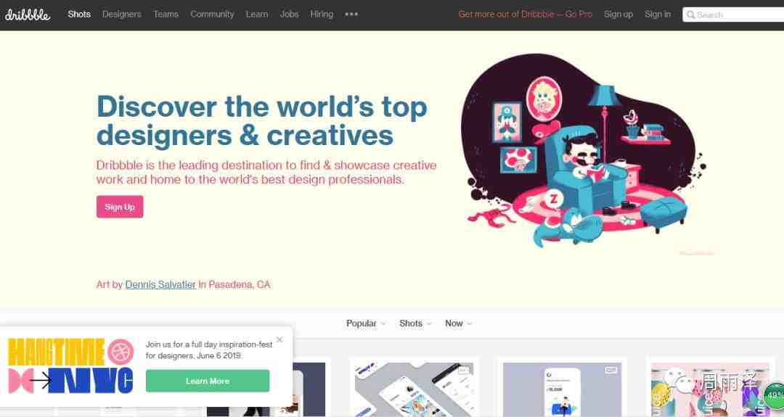The image size is (784, 417).
Task: Click the pink Sign Up button
Action: [x=120, y=207]
